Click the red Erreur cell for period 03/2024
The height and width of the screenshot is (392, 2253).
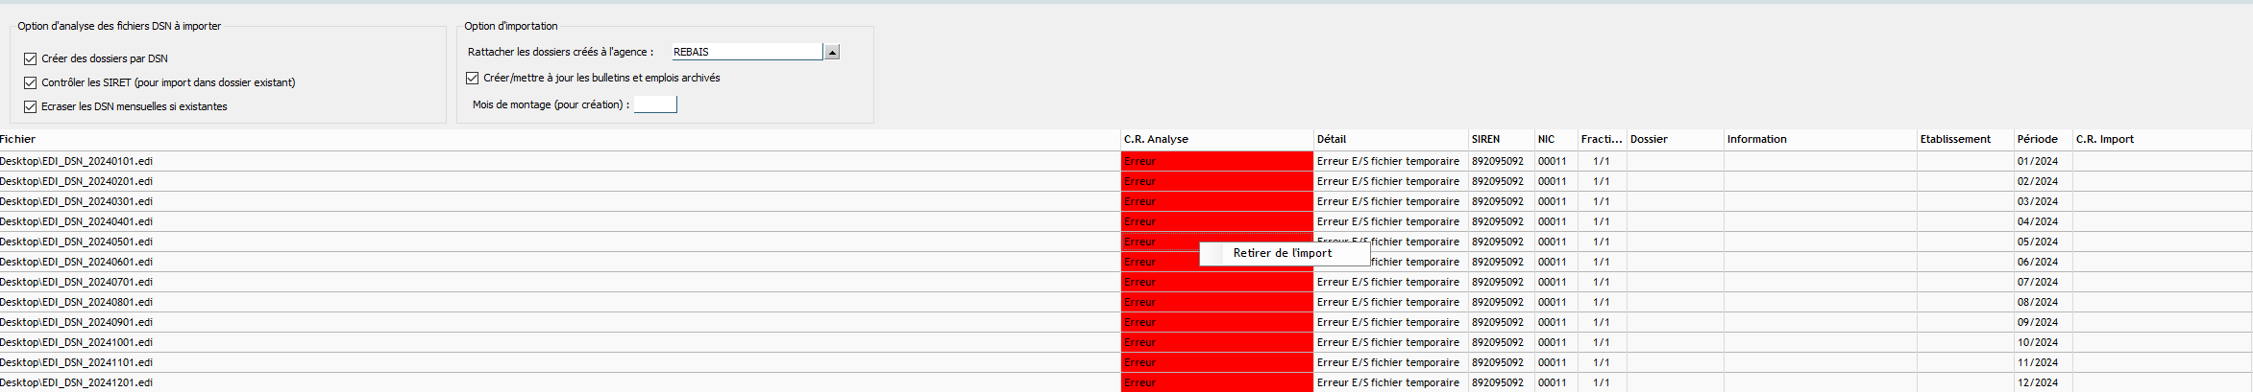1217,201
